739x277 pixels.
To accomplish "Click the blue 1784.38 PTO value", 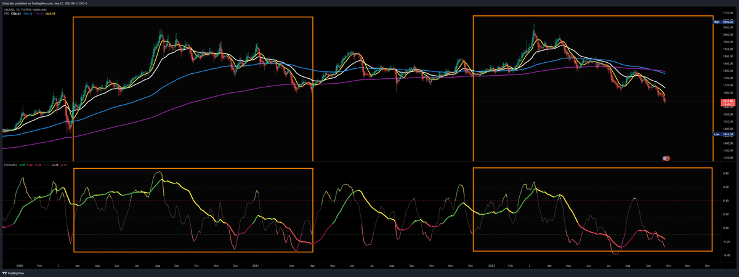I will [x=27, y=14].
